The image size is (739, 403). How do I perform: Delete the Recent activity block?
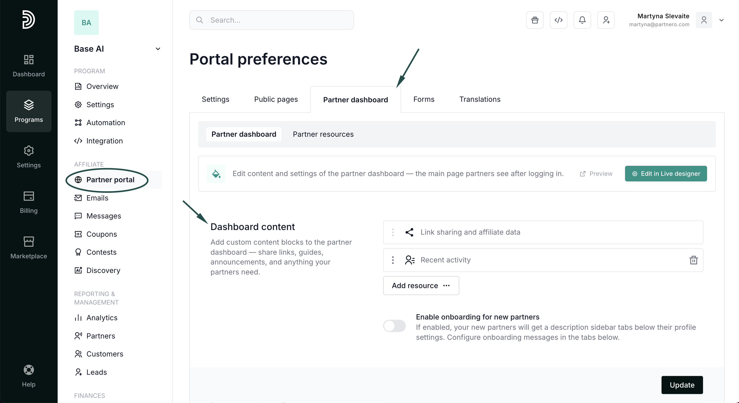point(693,260)
